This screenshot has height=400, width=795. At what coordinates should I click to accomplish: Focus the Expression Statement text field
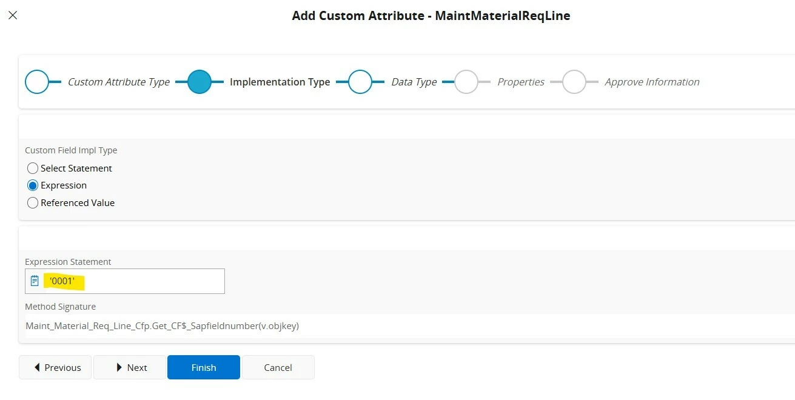click(x=146, y=281)
